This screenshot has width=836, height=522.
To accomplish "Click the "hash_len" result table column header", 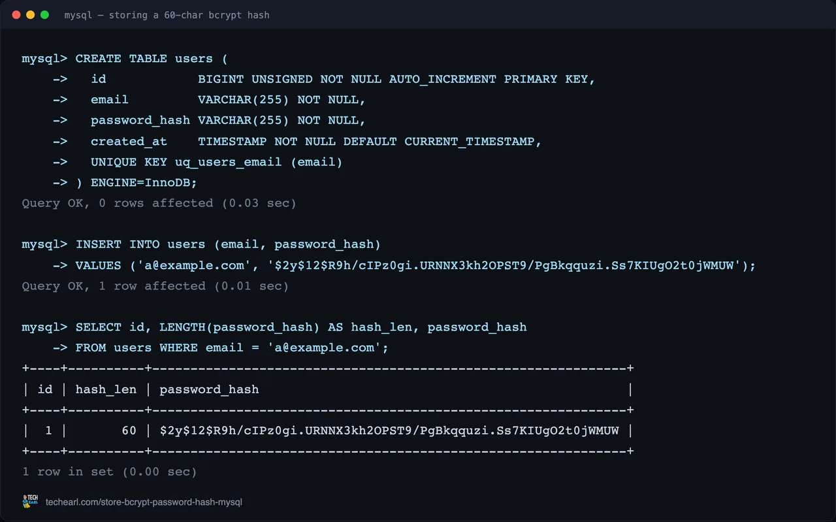I will pos(106,389).
